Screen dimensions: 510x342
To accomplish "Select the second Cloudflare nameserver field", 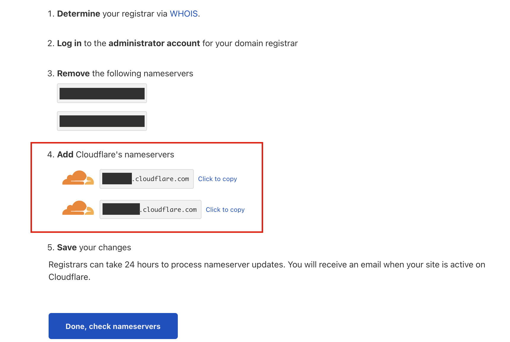I will point(151,209).
